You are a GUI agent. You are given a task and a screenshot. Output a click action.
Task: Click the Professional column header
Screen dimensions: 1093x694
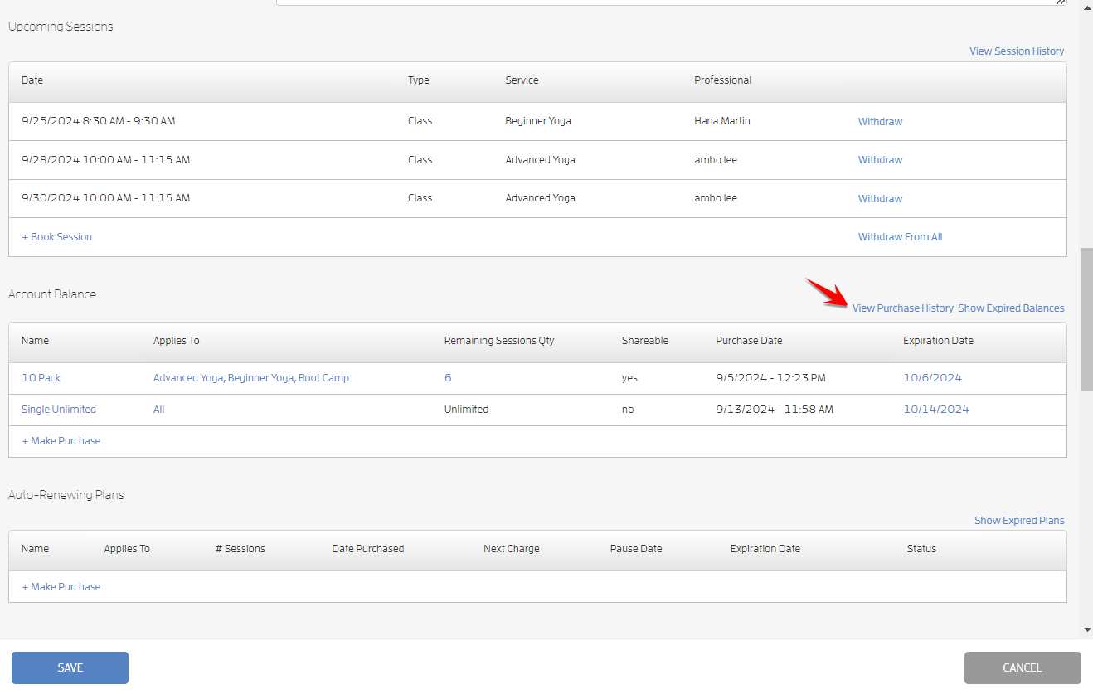pos(722,80)
